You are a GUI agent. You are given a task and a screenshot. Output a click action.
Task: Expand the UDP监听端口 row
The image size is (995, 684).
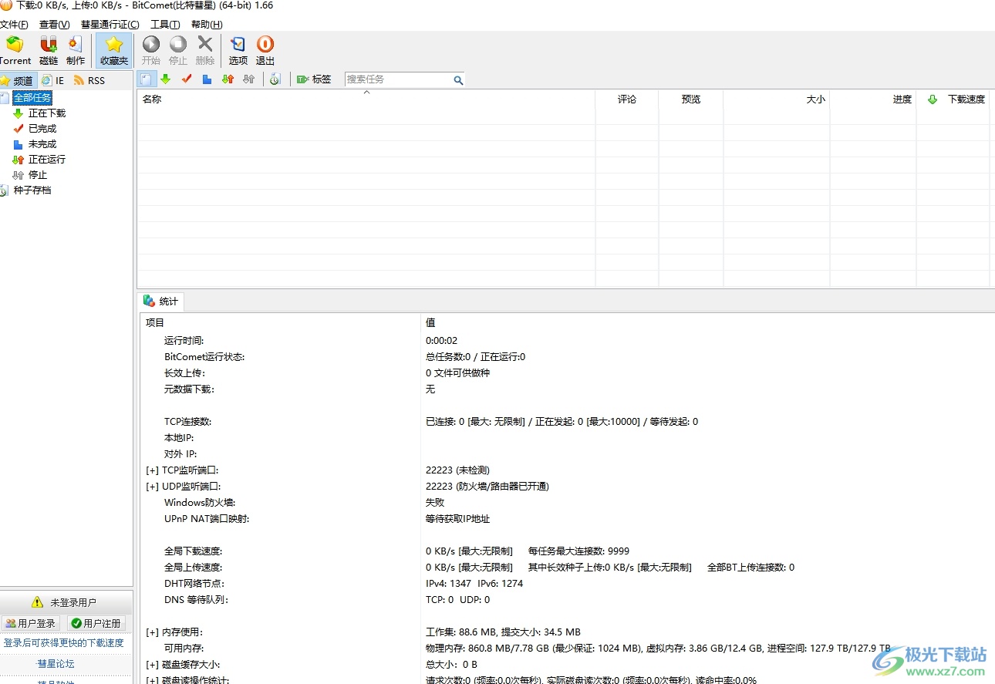click(x=151, y=487)
